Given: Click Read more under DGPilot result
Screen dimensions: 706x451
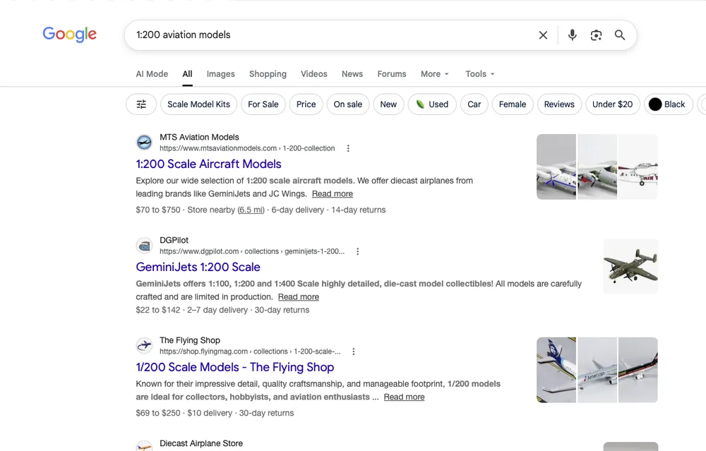Looking at the screenshot, I should click(299, 296).
